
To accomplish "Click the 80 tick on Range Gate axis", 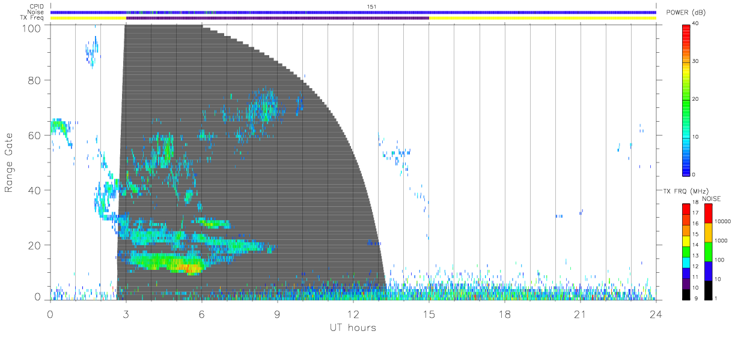I will (x=34, y=80).
